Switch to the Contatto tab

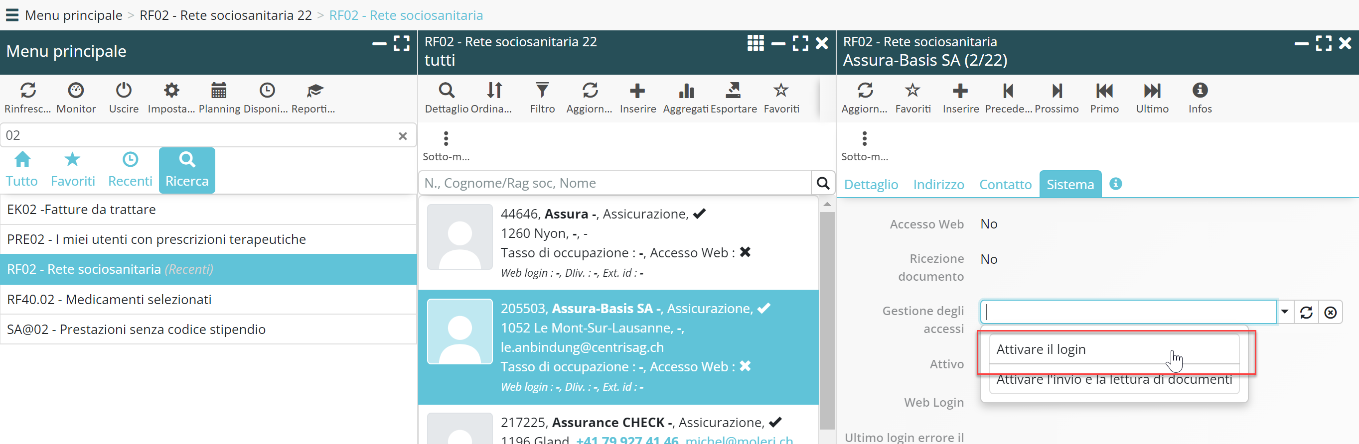click(1005, 184)
